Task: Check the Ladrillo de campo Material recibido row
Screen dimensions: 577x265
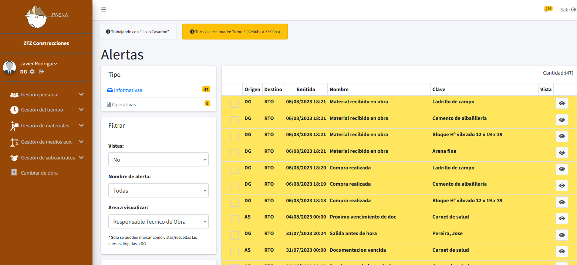Action: tap(234, 104)
